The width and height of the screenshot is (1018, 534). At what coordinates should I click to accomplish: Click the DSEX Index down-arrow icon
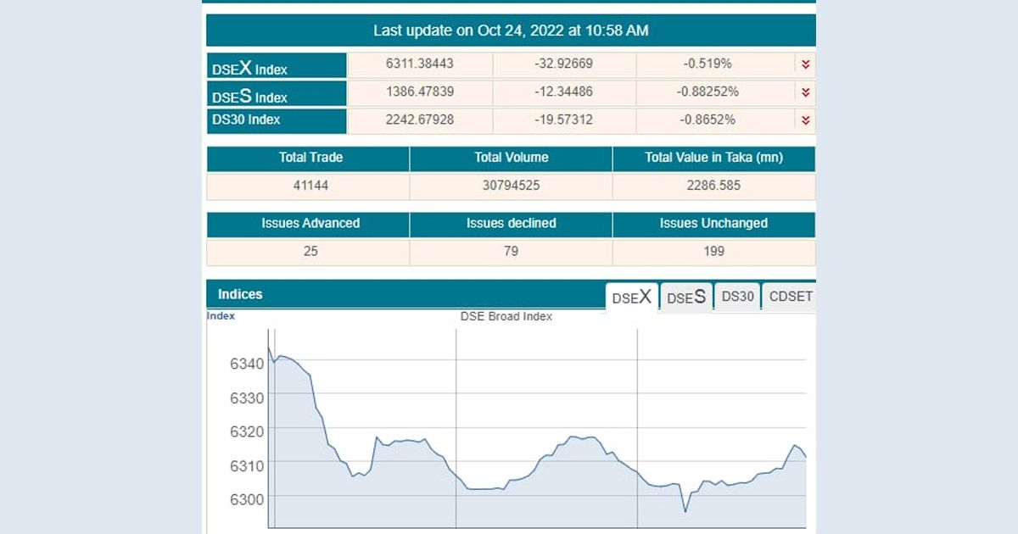[x=806, y=64]
